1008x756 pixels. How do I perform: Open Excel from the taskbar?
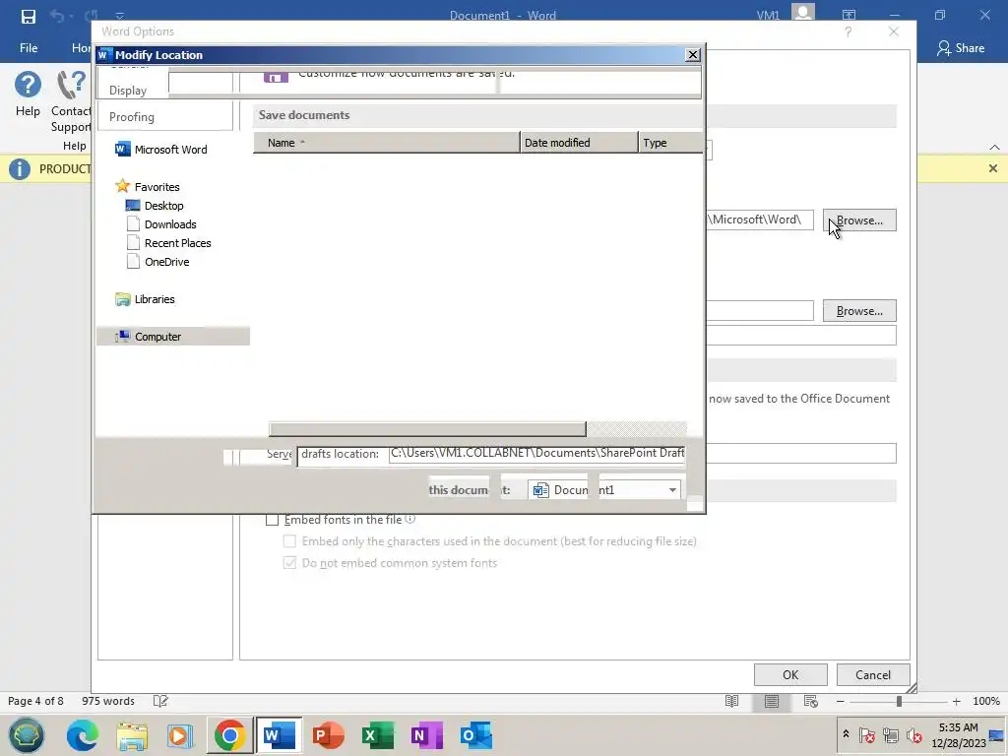(x=378, y=735)
